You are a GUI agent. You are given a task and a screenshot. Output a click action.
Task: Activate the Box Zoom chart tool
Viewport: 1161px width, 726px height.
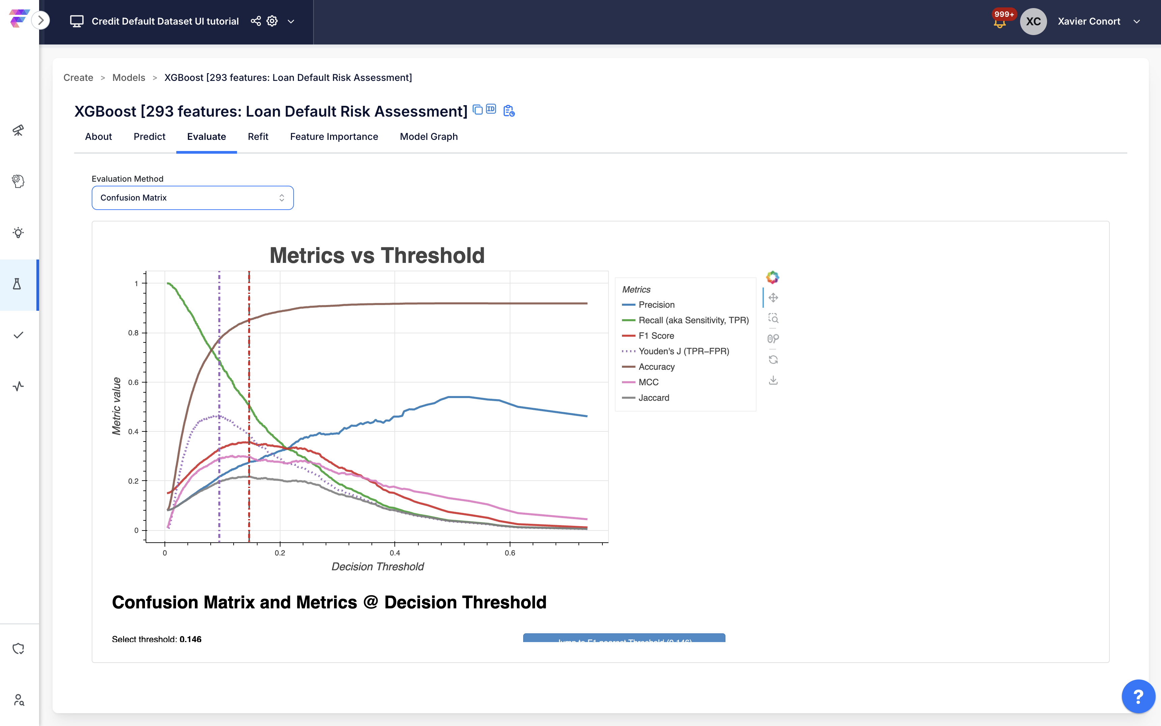[773, 318]
